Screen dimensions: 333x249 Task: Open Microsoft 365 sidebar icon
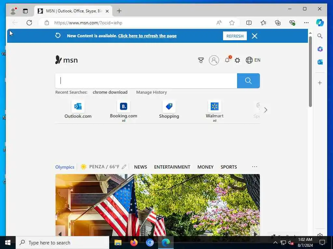point(320,49)
